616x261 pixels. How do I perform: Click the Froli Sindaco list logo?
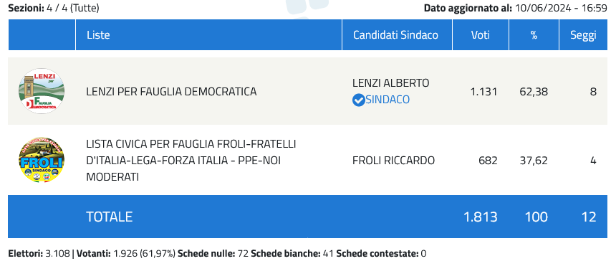click(42, 161)
